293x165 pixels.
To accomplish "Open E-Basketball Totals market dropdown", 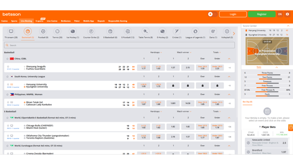I will click(x=217, y=111).
